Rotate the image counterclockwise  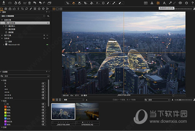point(16,3)
